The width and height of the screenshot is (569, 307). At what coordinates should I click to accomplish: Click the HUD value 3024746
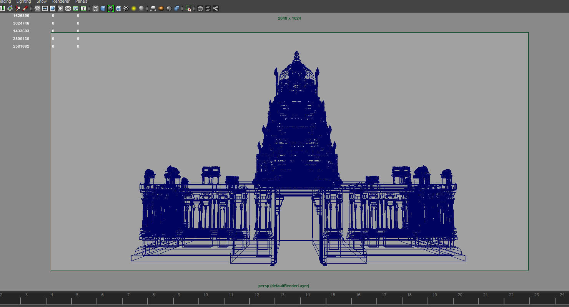click(x=21, y=23)
